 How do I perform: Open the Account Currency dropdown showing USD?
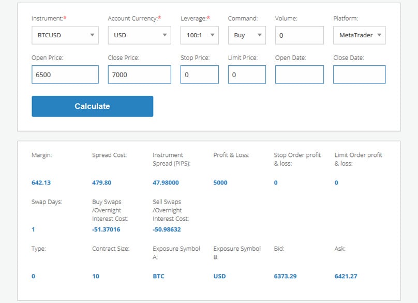coord(140,35)
